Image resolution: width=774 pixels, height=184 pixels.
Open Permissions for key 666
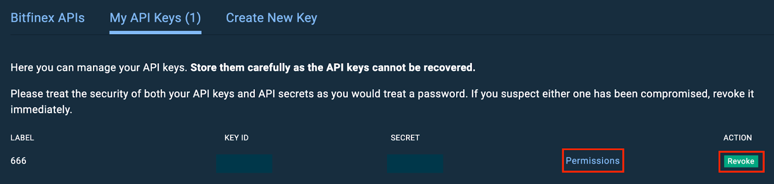pos(593,161)
